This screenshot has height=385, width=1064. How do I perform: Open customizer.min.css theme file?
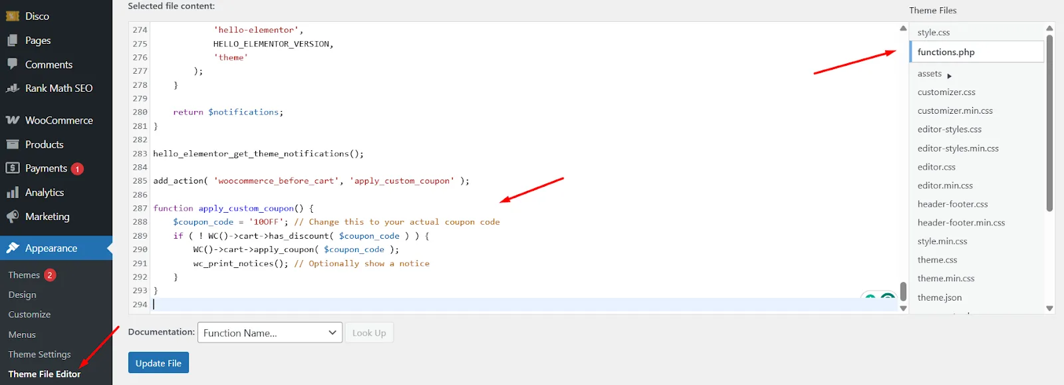coord(955,111)
